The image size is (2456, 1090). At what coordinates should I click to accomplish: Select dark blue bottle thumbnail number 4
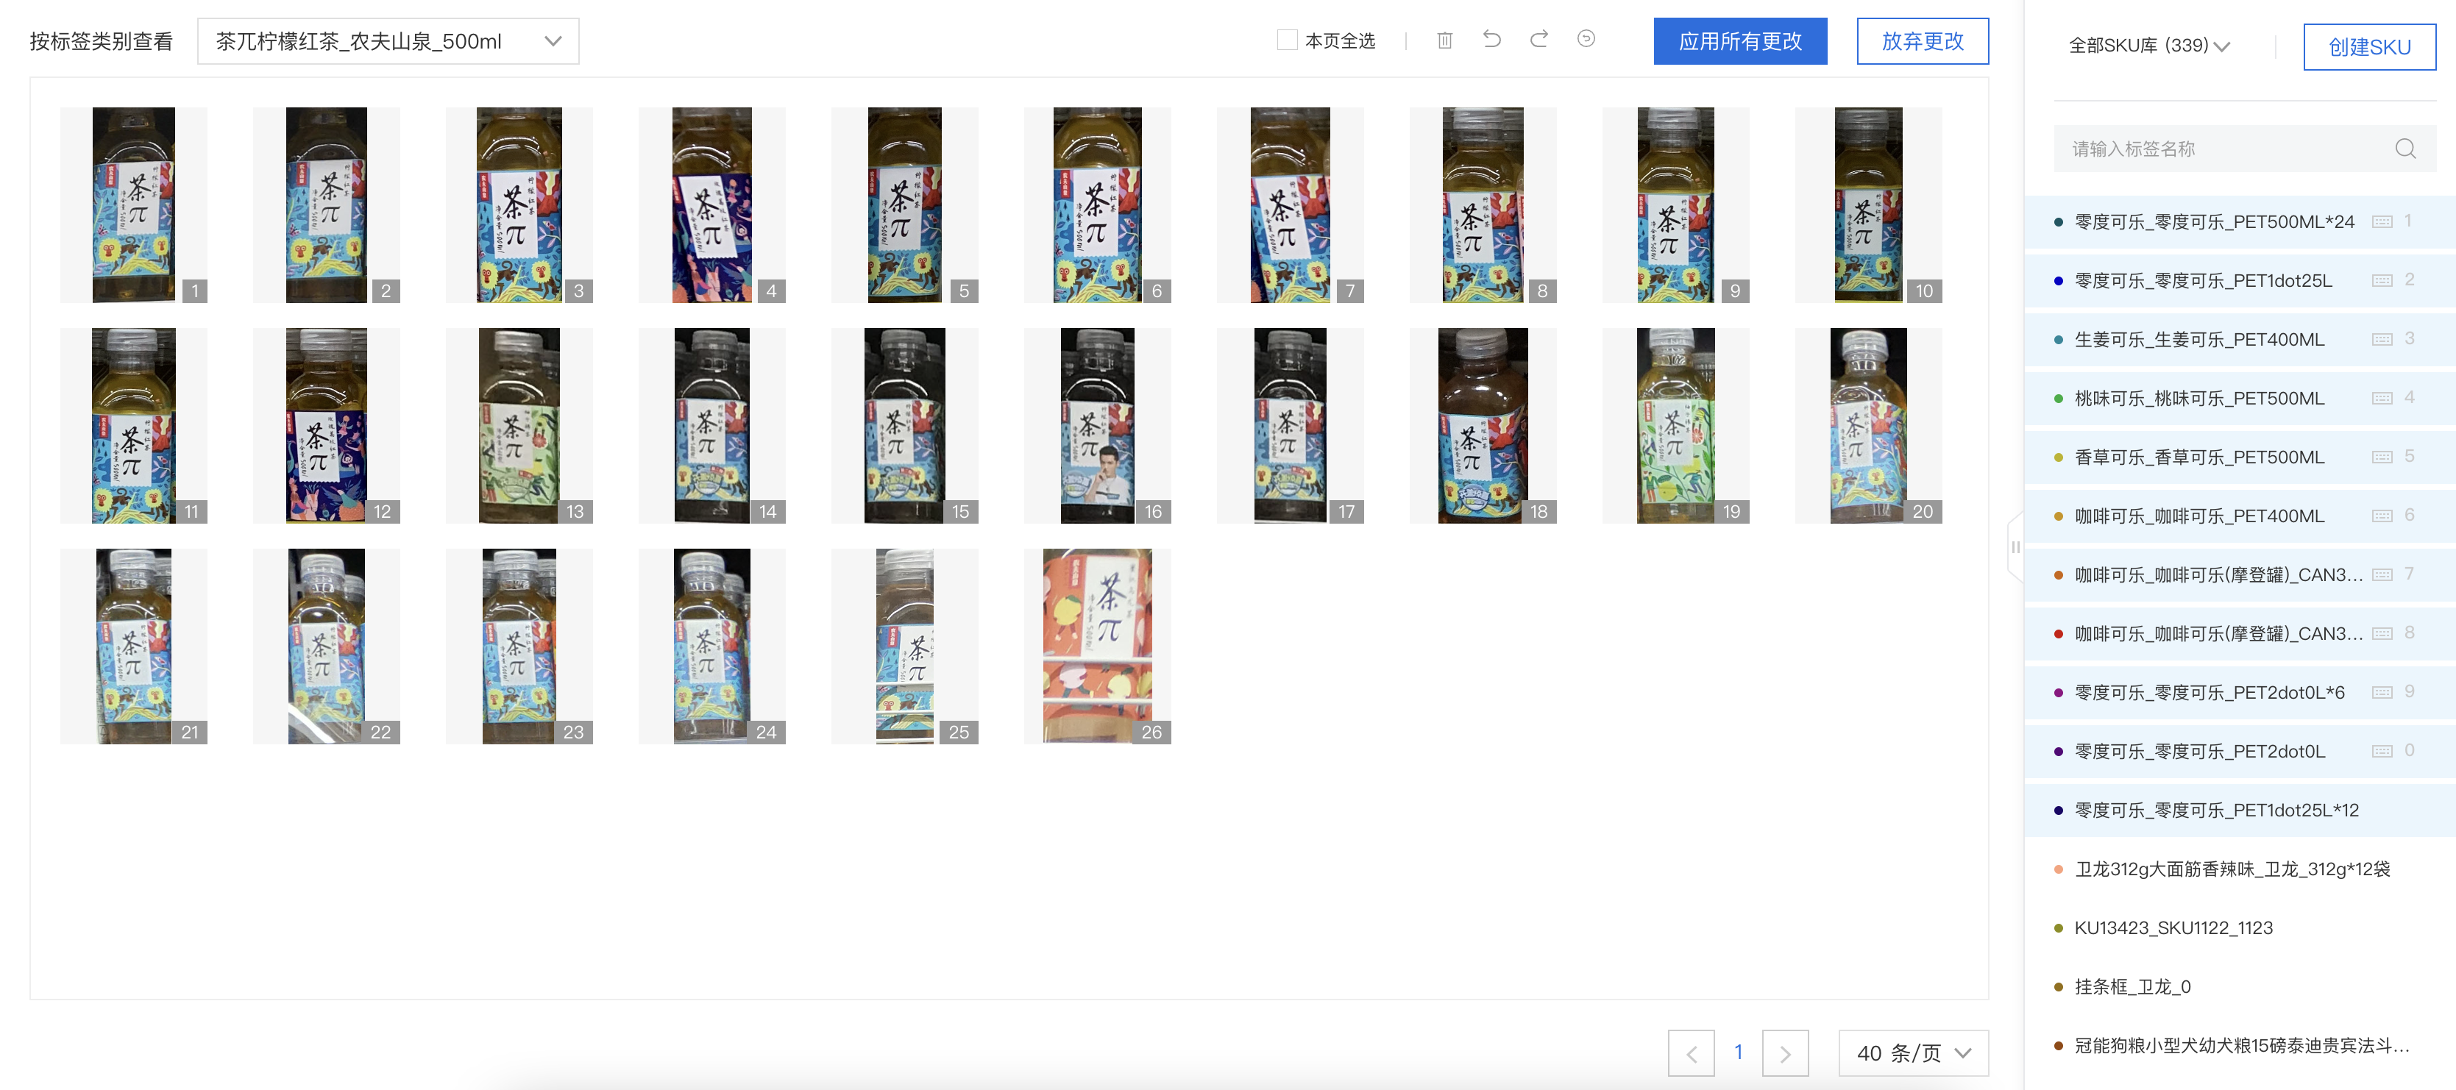[711, 205]
